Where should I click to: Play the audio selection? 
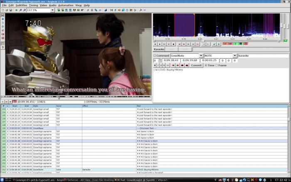[165, 44]
